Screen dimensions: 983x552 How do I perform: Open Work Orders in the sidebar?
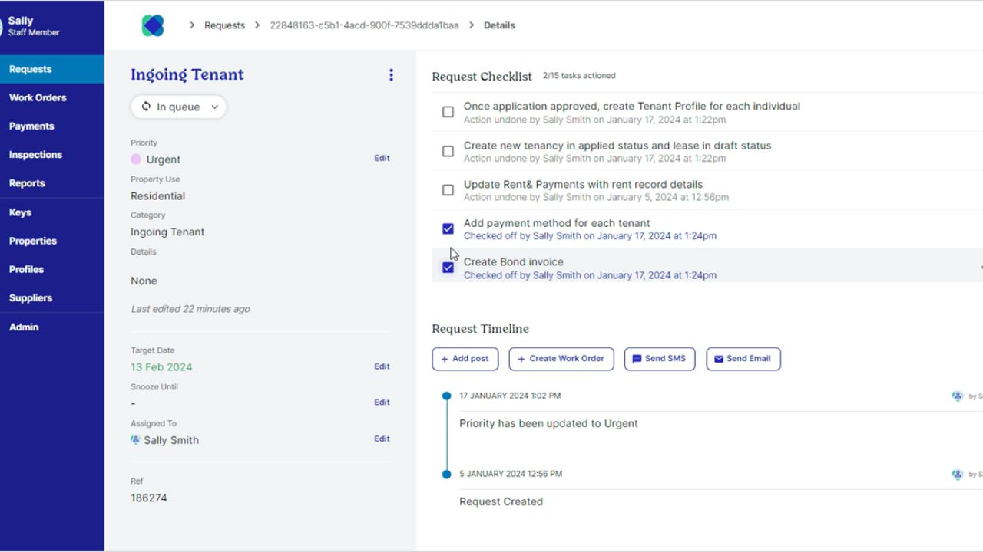38,97
